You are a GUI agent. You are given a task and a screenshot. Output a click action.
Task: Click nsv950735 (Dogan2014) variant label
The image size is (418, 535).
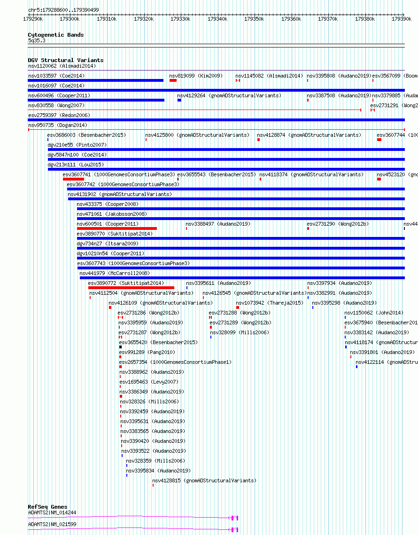click(x=58, y=125)
